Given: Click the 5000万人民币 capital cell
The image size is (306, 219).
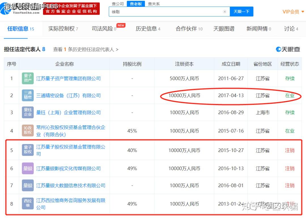Looking at the screenshot, I should (184, 79).
